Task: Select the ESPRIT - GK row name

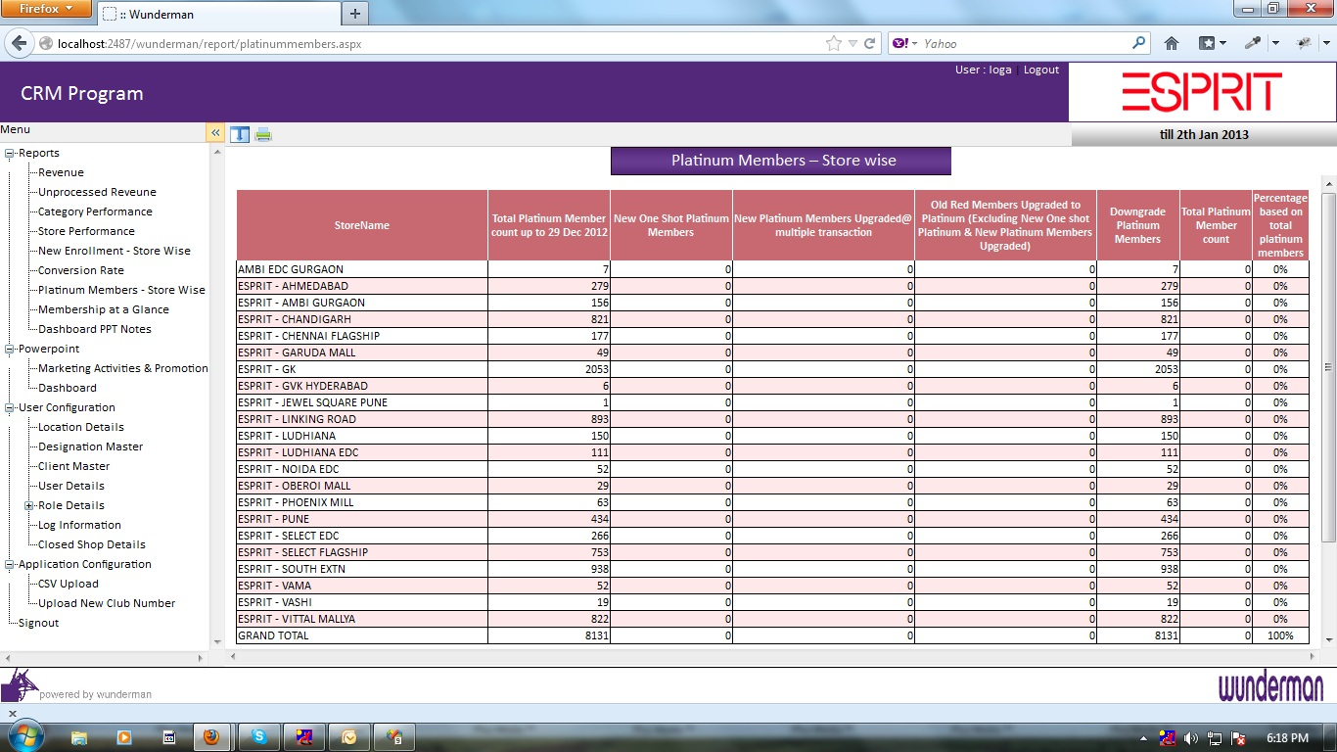Action: (266, 369)
